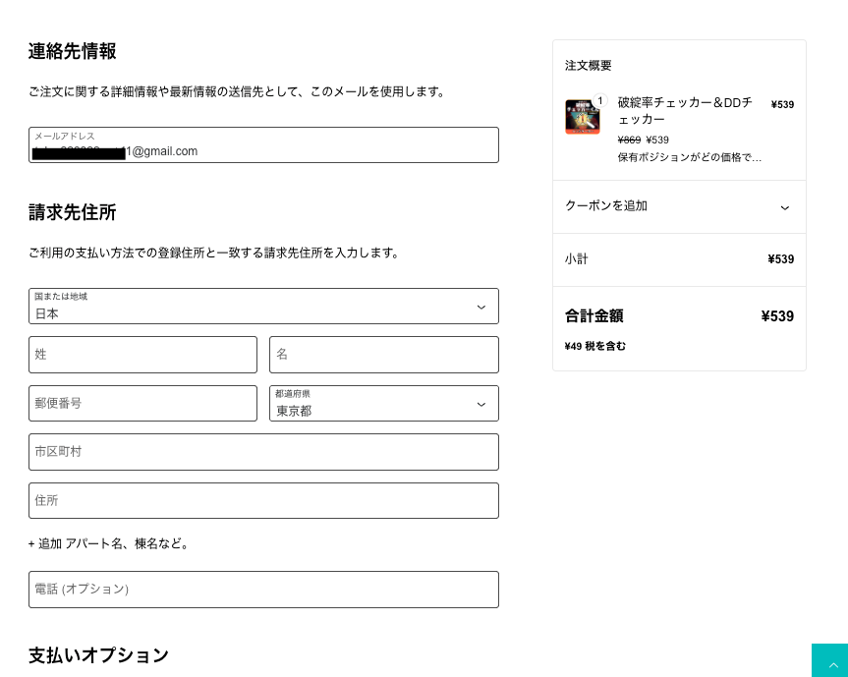The width and height of the screenshot is (848, 677).
Task: Click the 合計金額 total amount ¥539
Action: pyautogui.click(x=776, y=316)
